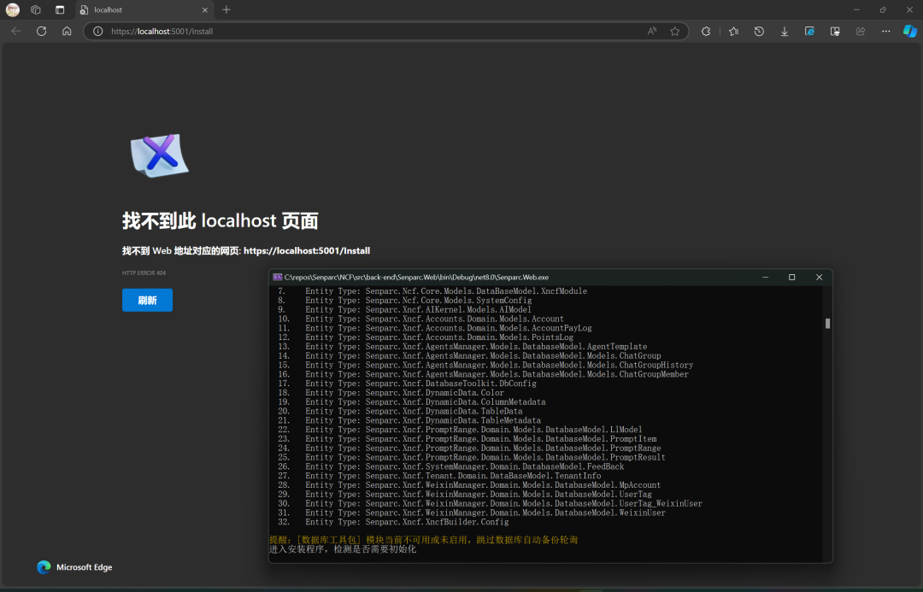Screen dimensions: 923x592
Task: Open the workspaces icon
Action: pyautogui.click(x=36, y=10)
